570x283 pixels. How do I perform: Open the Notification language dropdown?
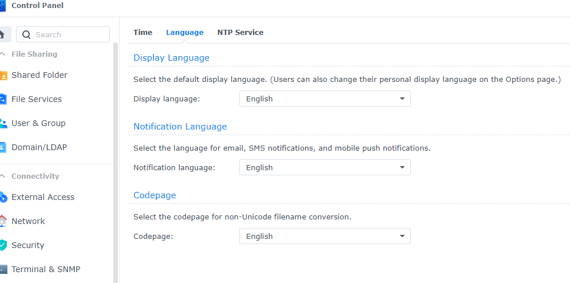324,167
